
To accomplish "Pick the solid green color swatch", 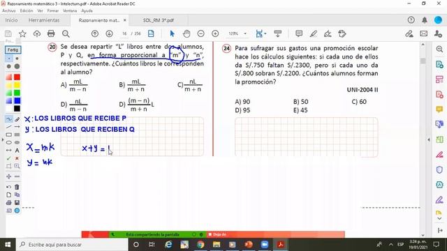I will (x=17, y=93).
